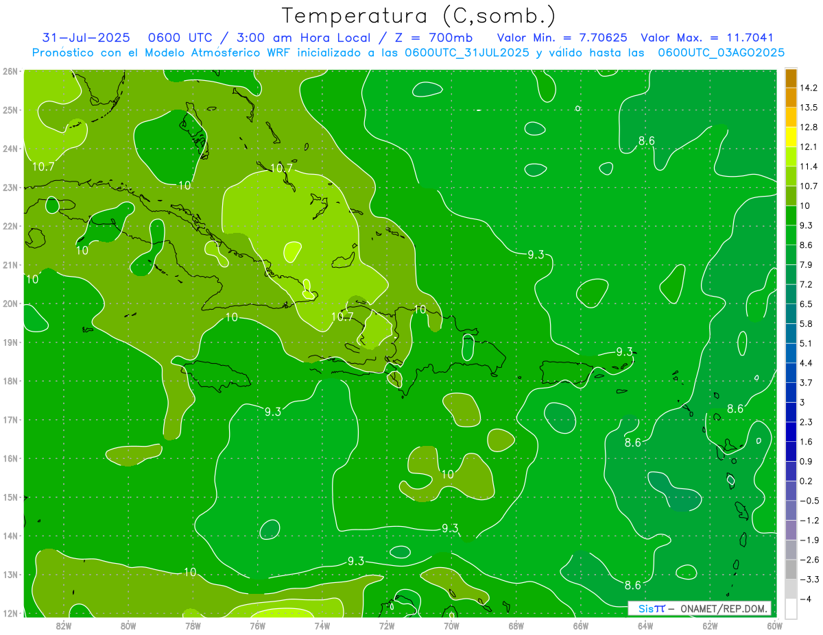Select the '80W' longitude axis label
This screenshot has width=823, height=635.
[x=128, y=625]
